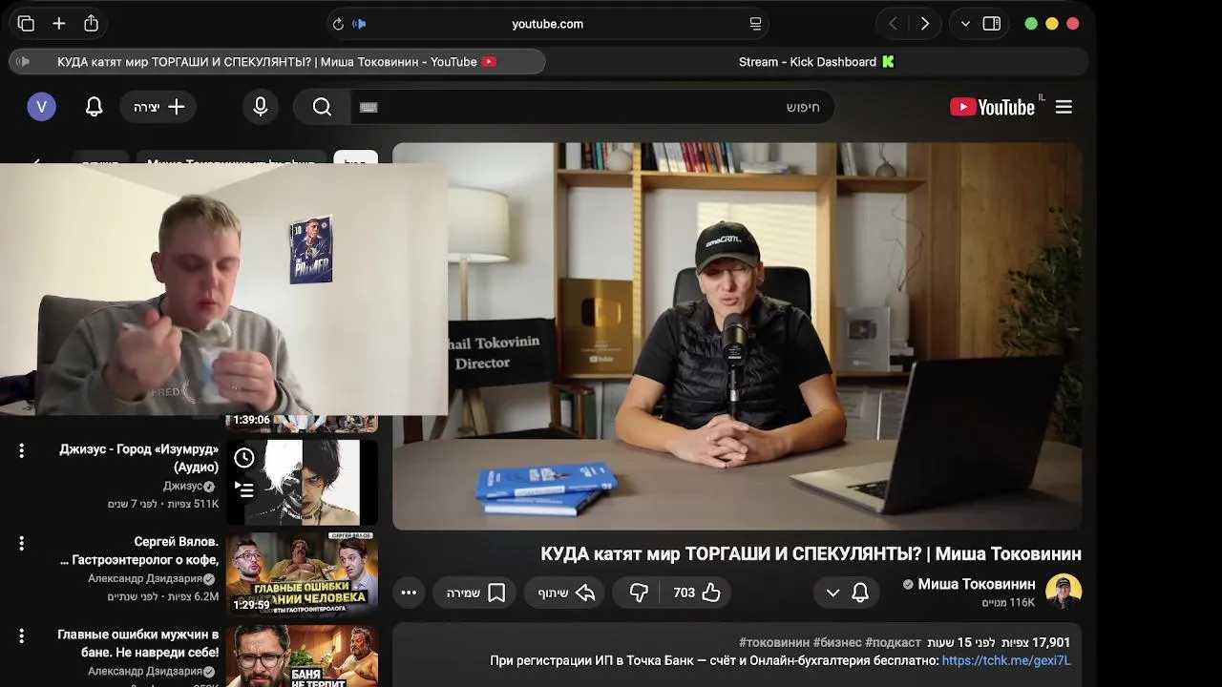
Task: Add Джизус video to Watch Later
Action: (x=244, y=458)
